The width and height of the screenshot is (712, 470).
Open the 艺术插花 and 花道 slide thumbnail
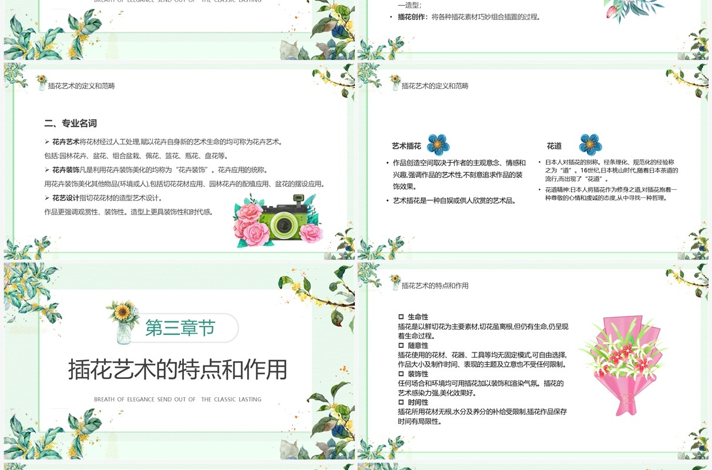pyautogui.click(x=533, y=161)
